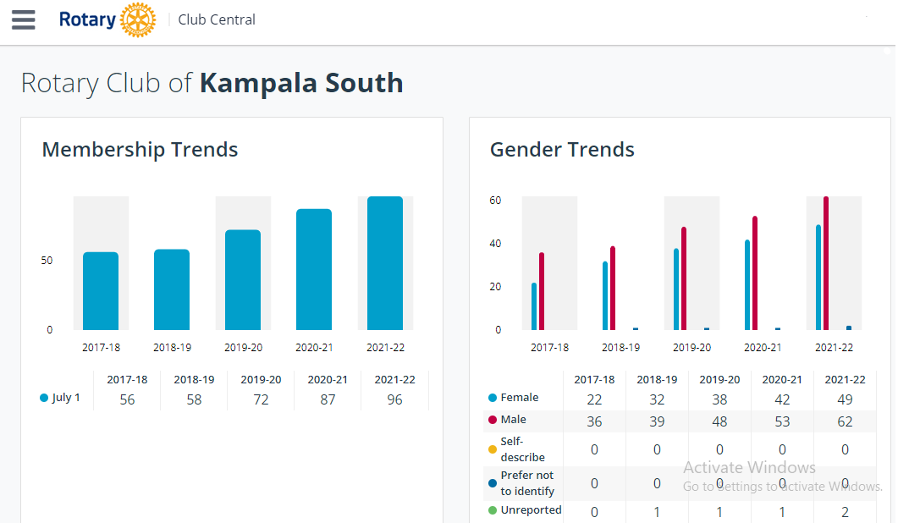Click the blue Female bar for 2021-22

[818, 278]
